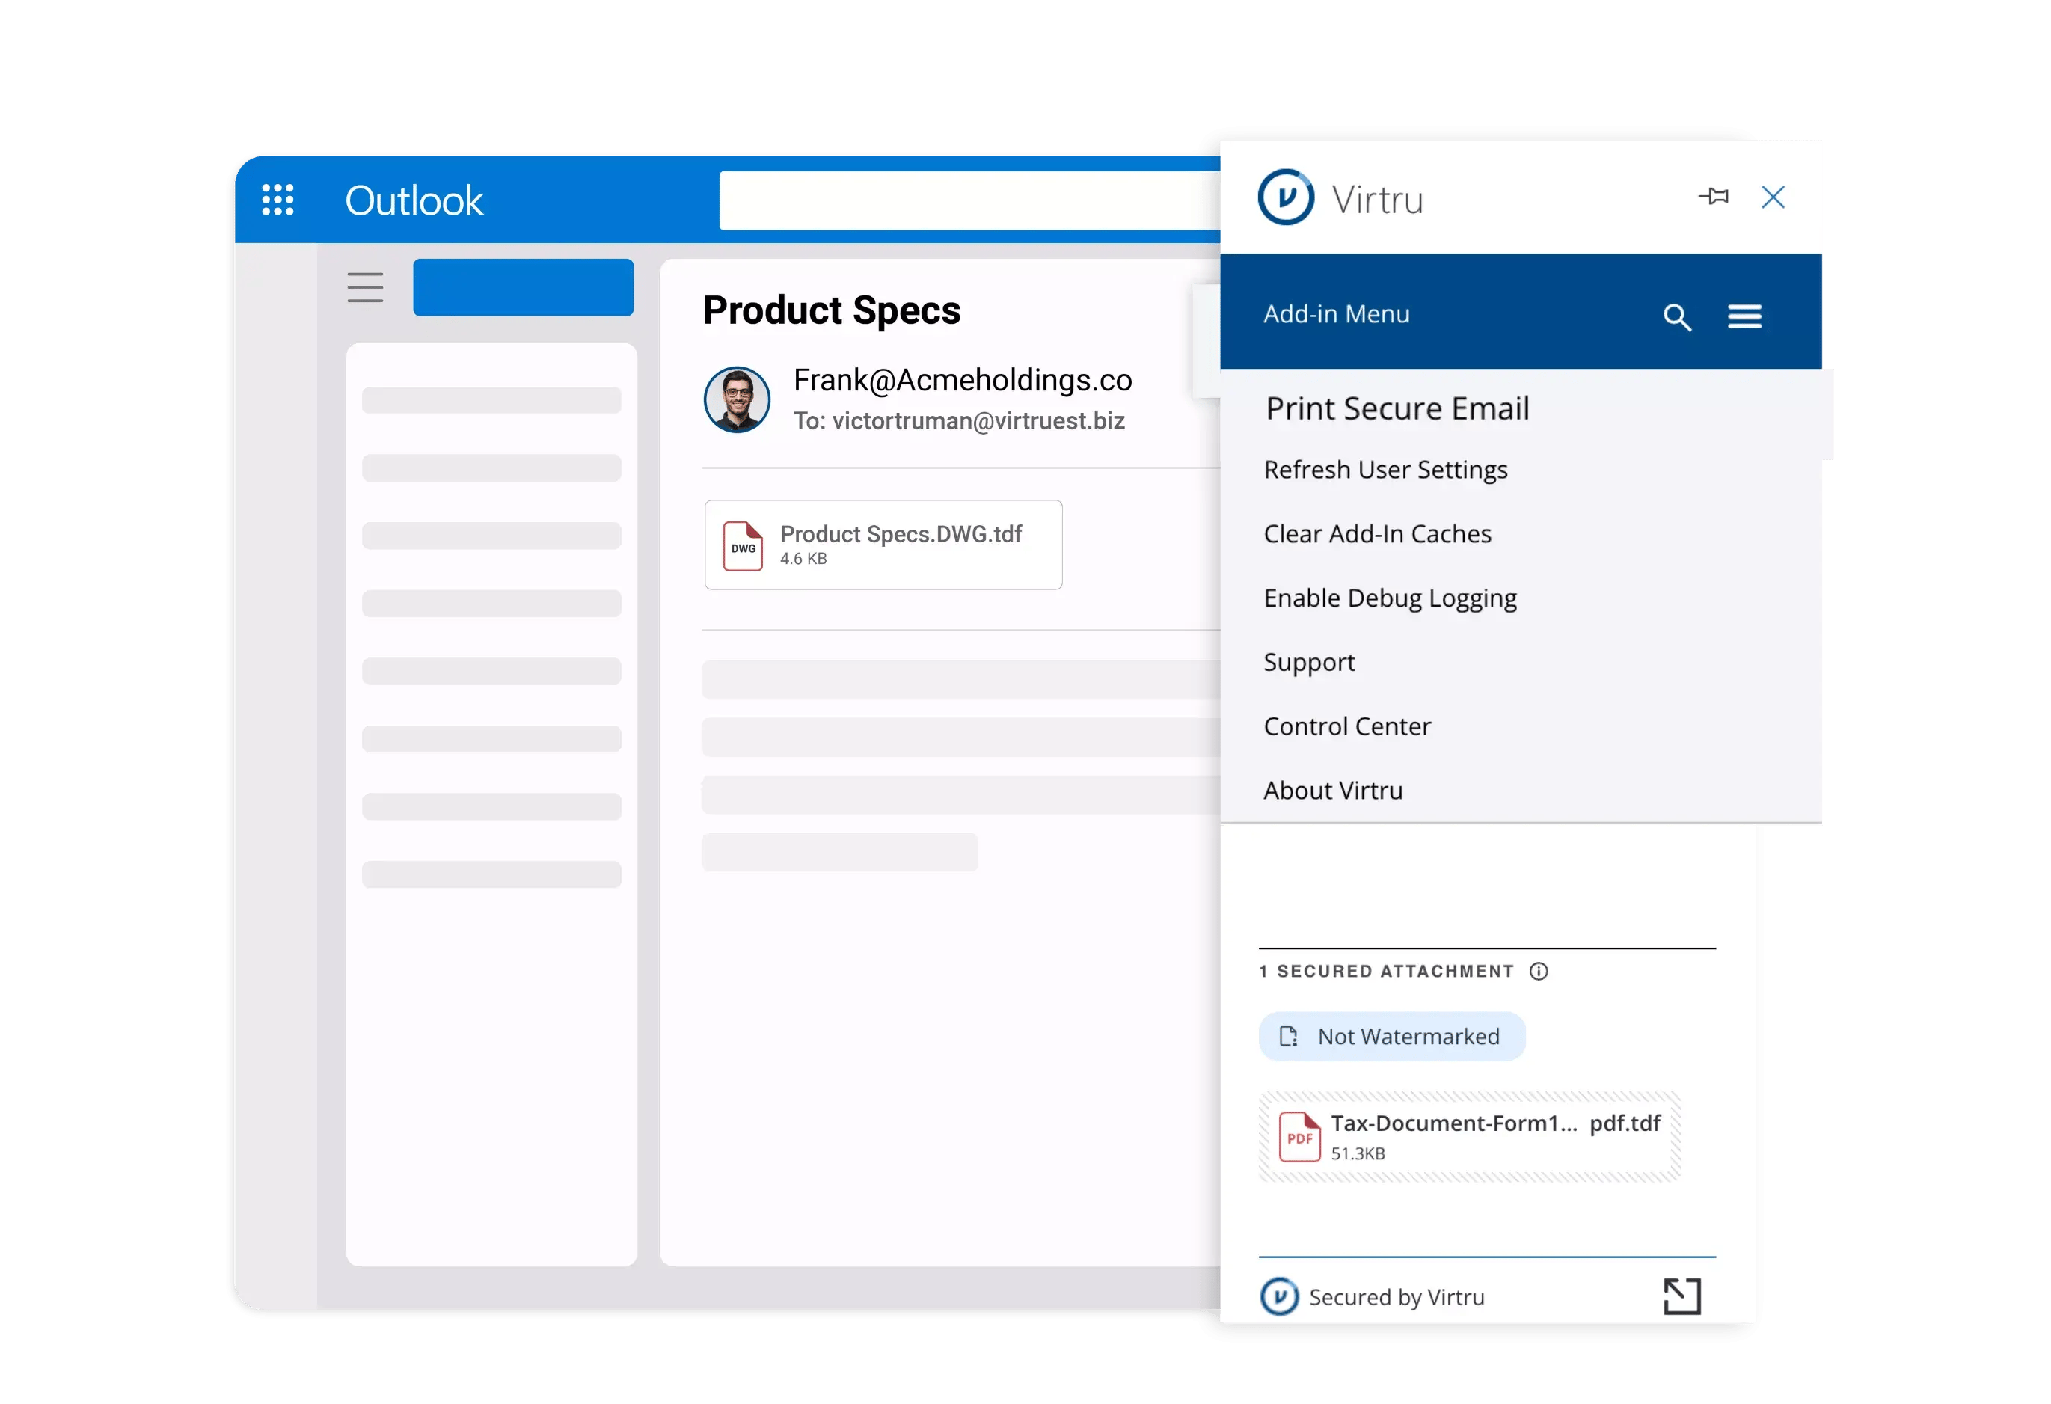Click the DWG file icon on attachment
This screenshot has height=1404, width=2051.
pyautogui.click(x=743, y=546)
